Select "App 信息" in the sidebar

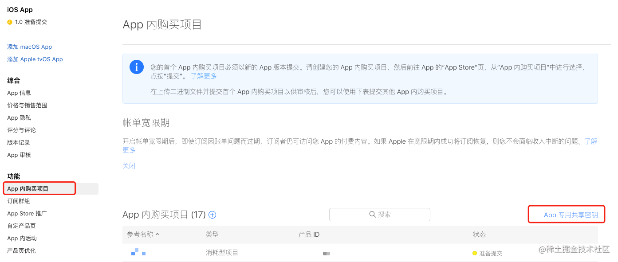[19, 93]
